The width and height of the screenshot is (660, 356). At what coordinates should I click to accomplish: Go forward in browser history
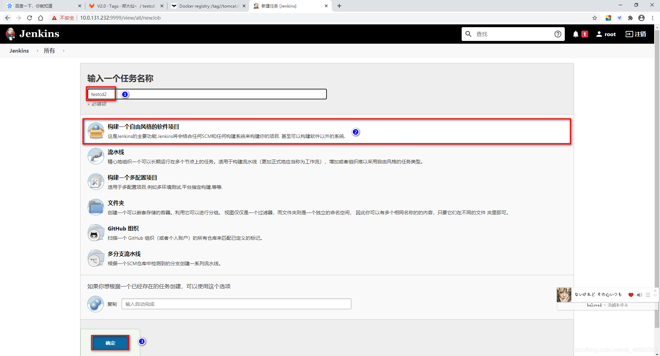[19, 18]
